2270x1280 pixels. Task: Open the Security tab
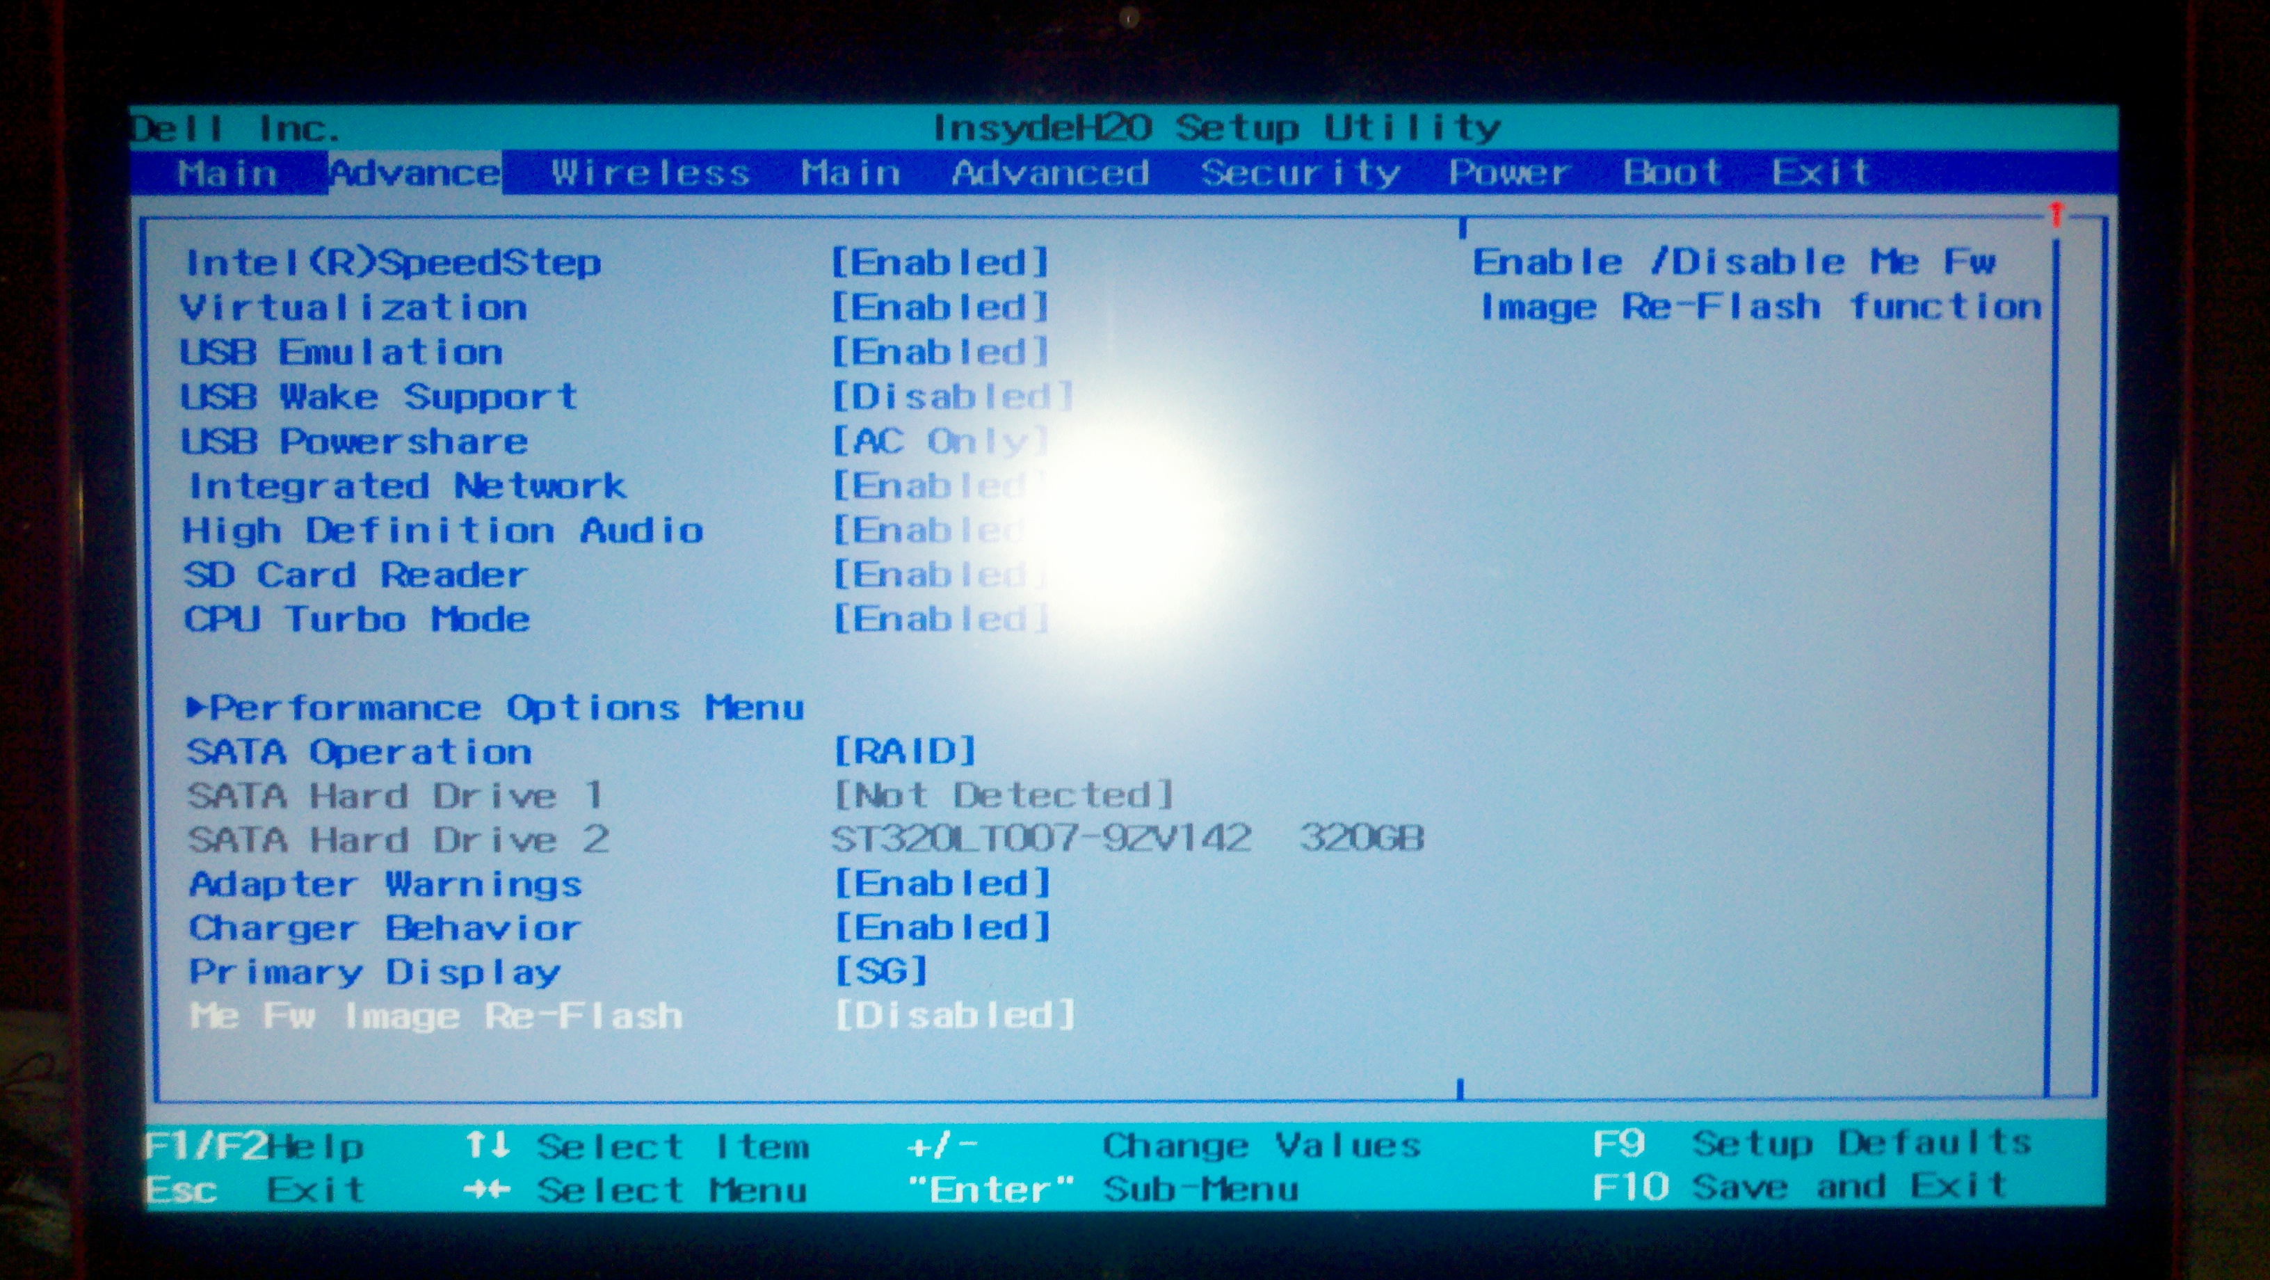click(x=1300, y=173)
